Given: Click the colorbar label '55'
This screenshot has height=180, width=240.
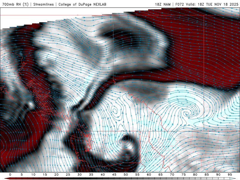Looking at the screenshot, I should (x=137, y=175).
